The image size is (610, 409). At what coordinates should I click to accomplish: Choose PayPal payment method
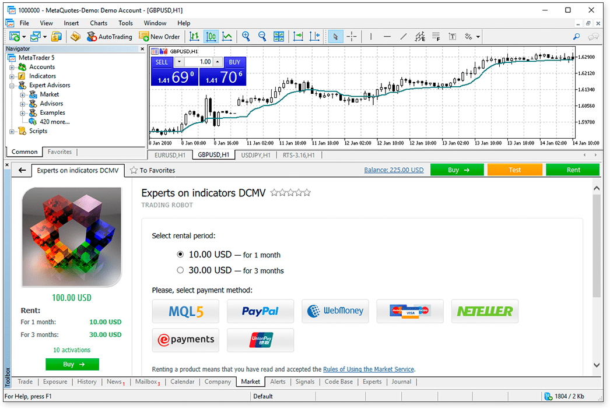260,311
